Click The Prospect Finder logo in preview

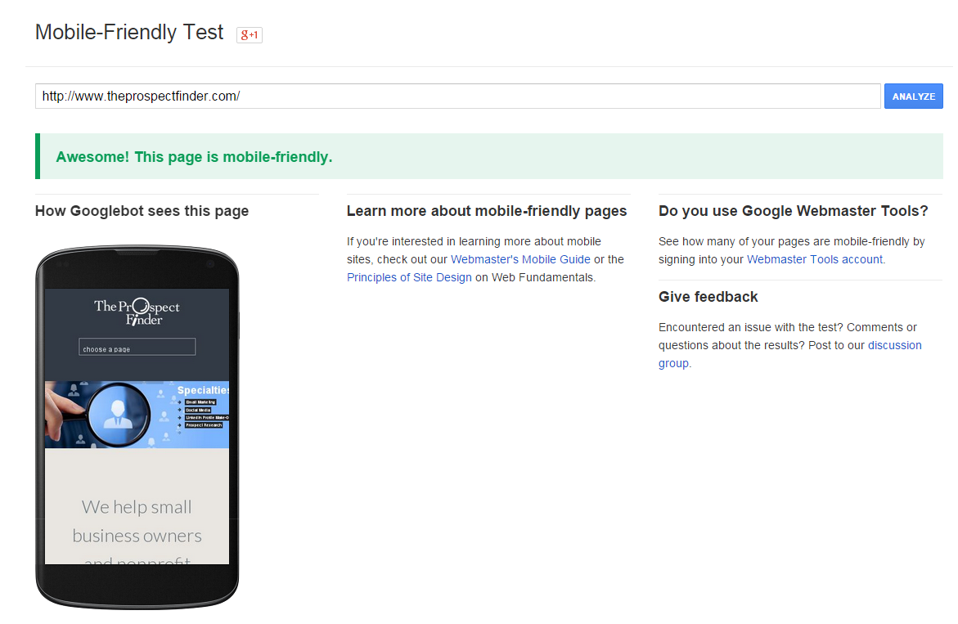pos(137,312)
